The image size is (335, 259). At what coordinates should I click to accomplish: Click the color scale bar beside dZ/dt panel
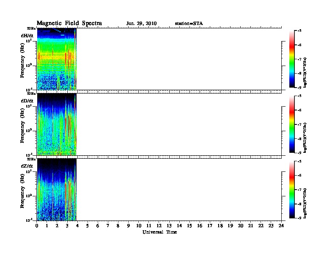(x=292, y=190)
